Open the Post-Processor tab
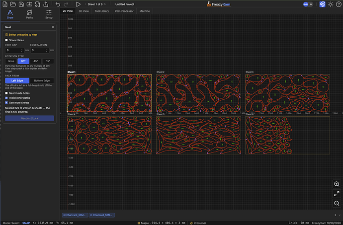The width and height of the screenshot is (343, 225). (124, 11)
